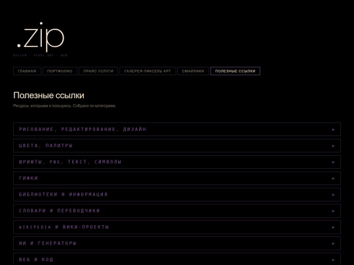The image size is (354, 265).
Task: Expand the Цвета, палитры section
Action: coord(177,145)
